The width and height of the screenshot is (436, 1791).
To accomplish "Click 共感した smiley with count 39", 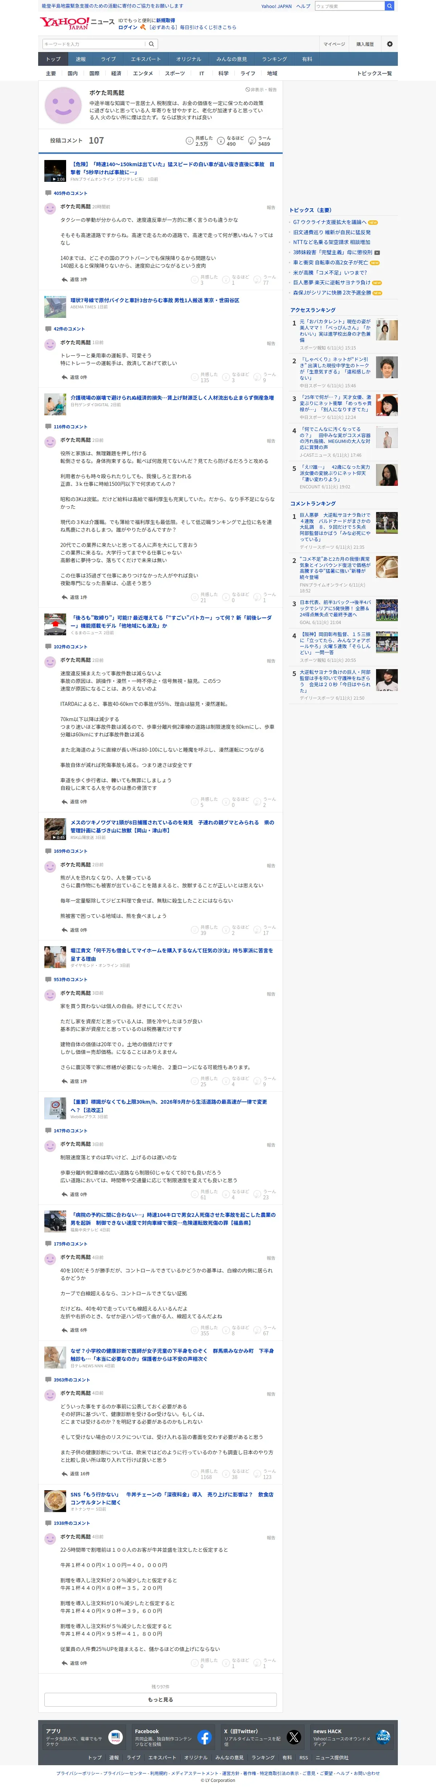I will tap(195, 930).
